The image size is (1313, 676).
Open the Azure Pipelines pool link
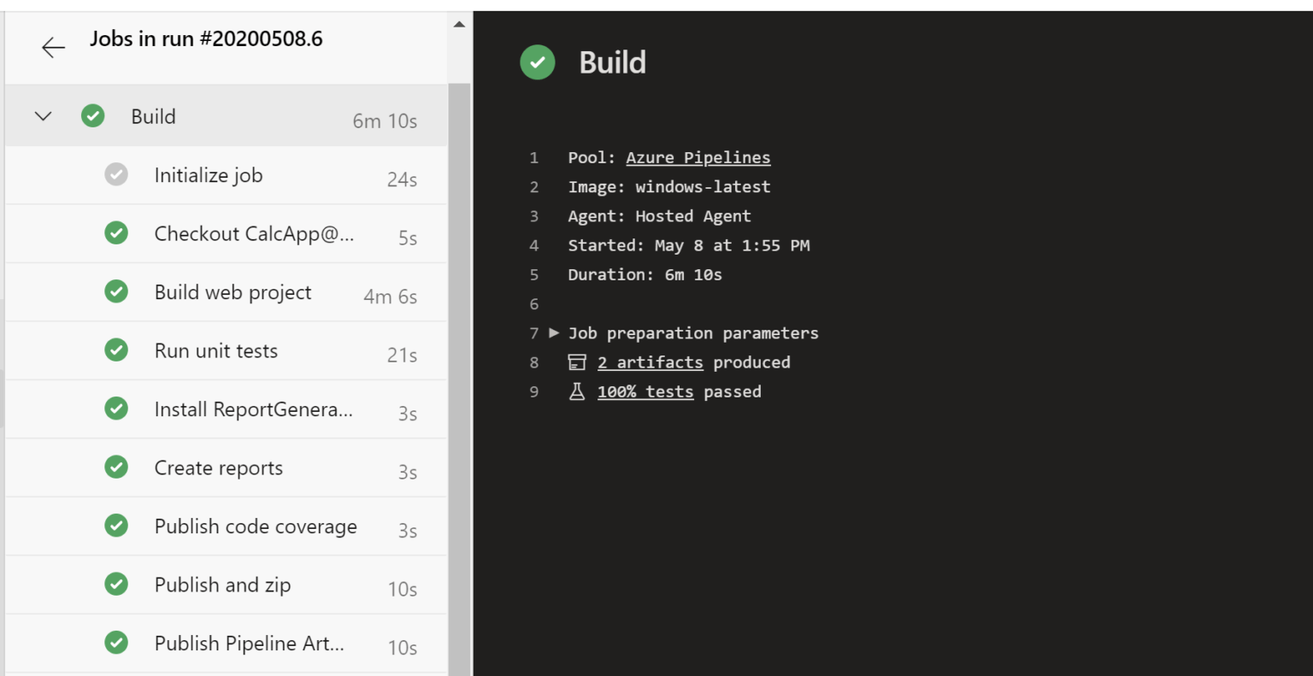(699, 157)
